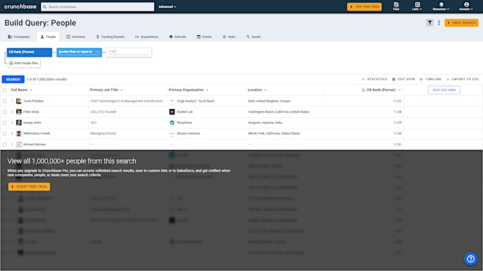Open Edit View for columns

pyautogui.click(x=404, y=79)
